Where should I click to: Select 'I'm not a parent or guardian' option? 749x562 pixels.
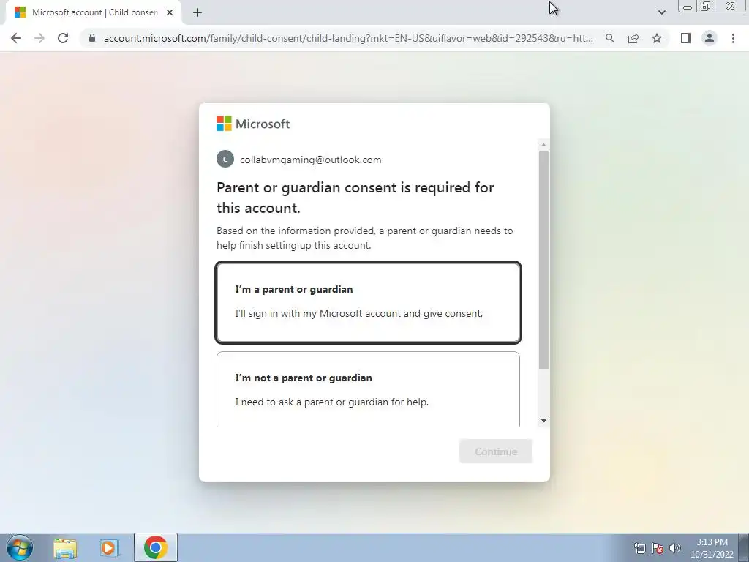pos(368,389)
